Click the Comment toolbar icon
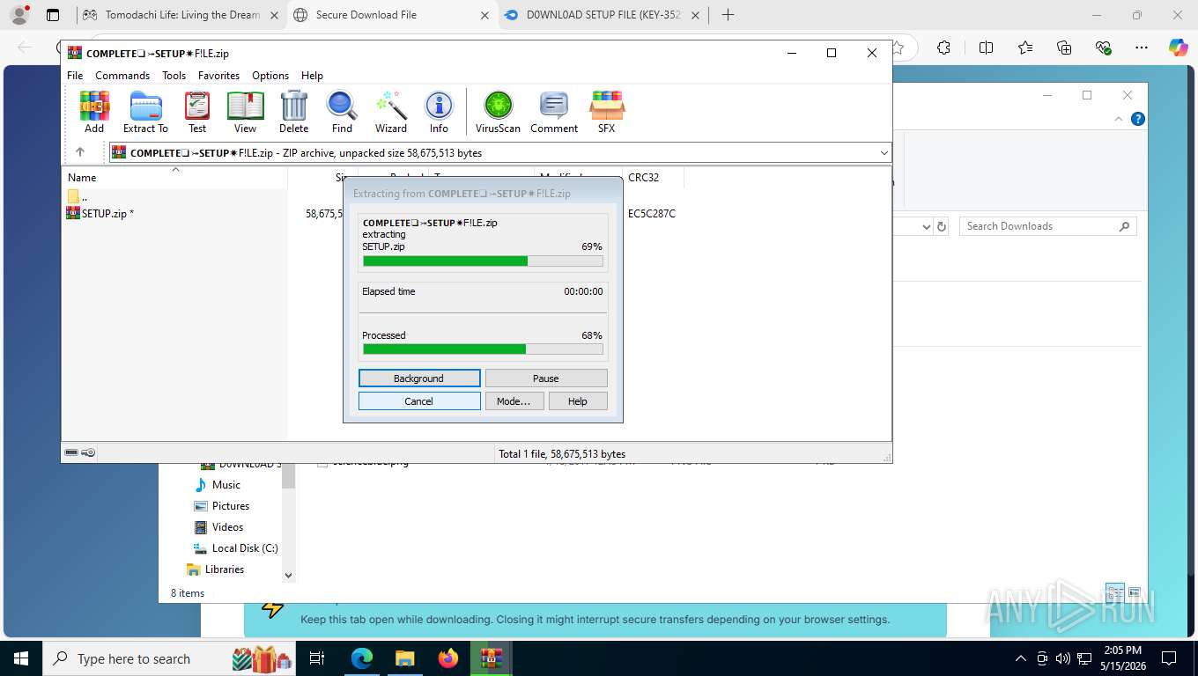This screenshot has height=676, width=1198. 554,112
